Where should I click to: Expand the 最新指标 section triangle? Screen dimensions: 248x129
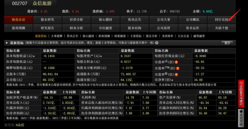tap(7, 43)
